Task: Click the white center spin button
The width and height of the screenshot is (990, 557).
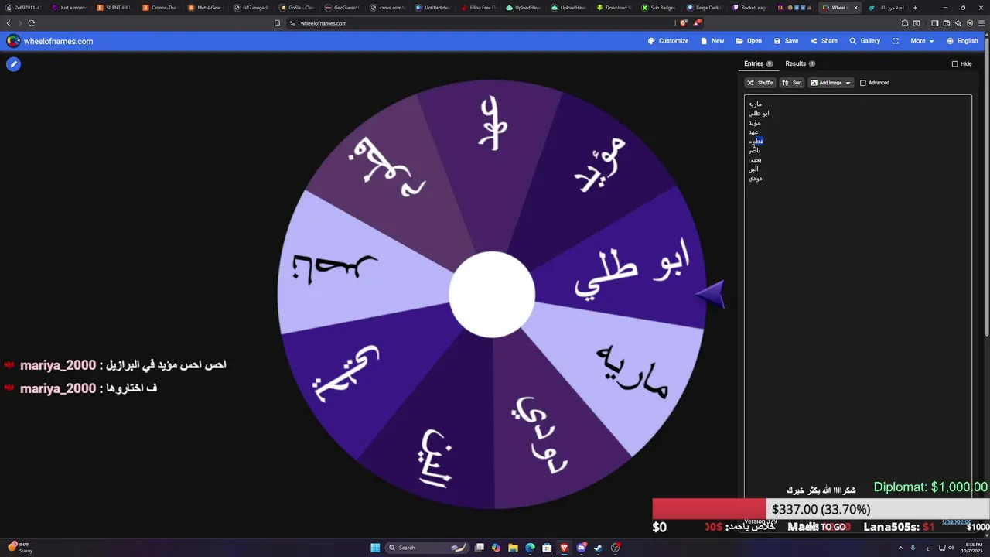Action: click(492, 295)
